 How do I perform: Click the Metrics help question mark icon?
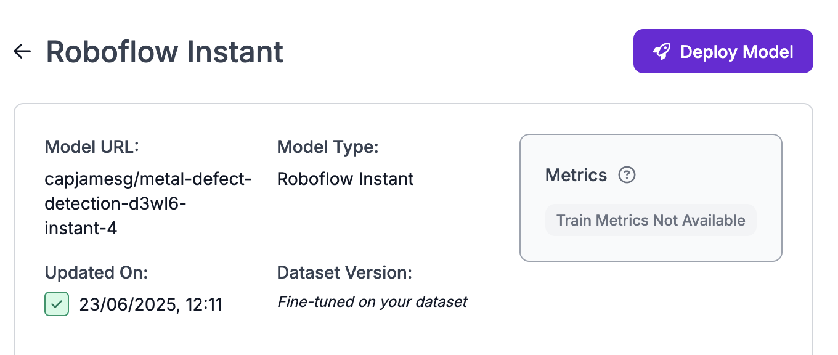pos(627,175)
